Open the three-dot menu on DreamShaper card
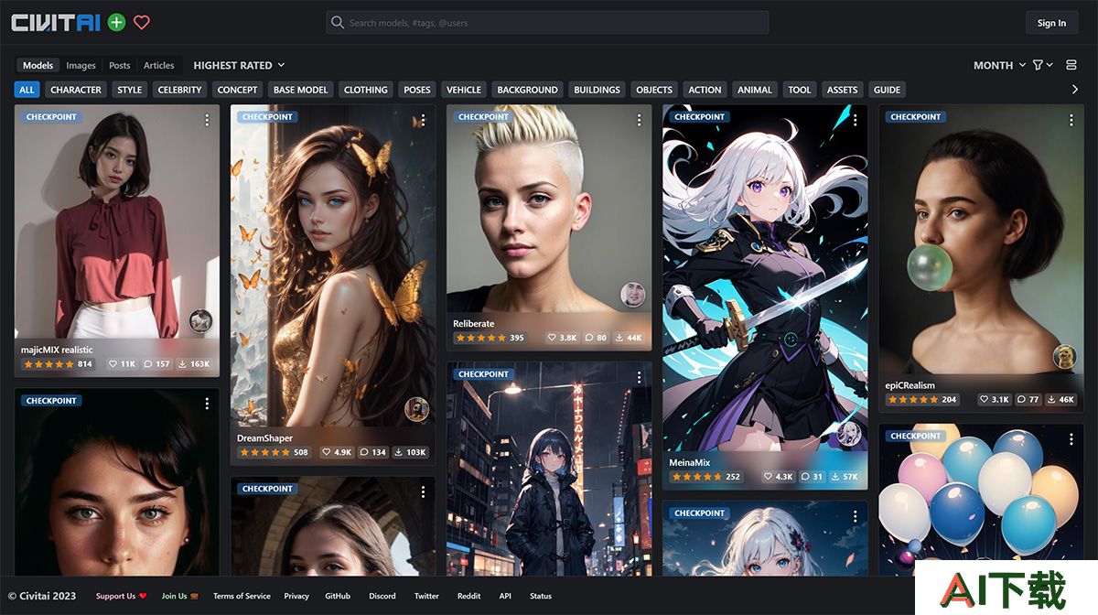The image size is (1098, 615). (x=423, y=120)
